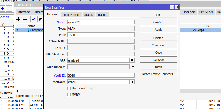Image resolution: width=221 pixels, height=109 pixels.
Task: Click the blue plus add icon in Filter Rules window
Action: point(2,9)
